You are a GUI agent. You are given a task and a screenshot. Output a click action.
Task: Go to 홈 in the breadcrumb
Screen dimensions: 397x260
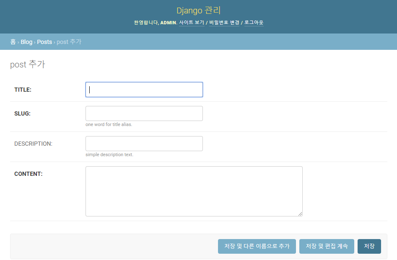click(x=13, y=42)
